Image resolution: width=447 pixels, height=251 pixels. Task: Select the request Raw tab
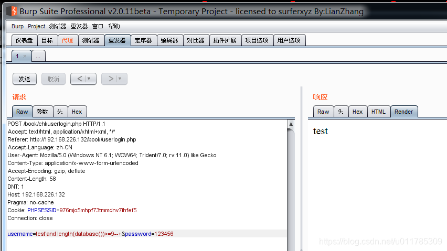[22, 112]
